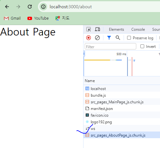
Task: Toggle the network filter funnel icon
Action: coord(109,38)
